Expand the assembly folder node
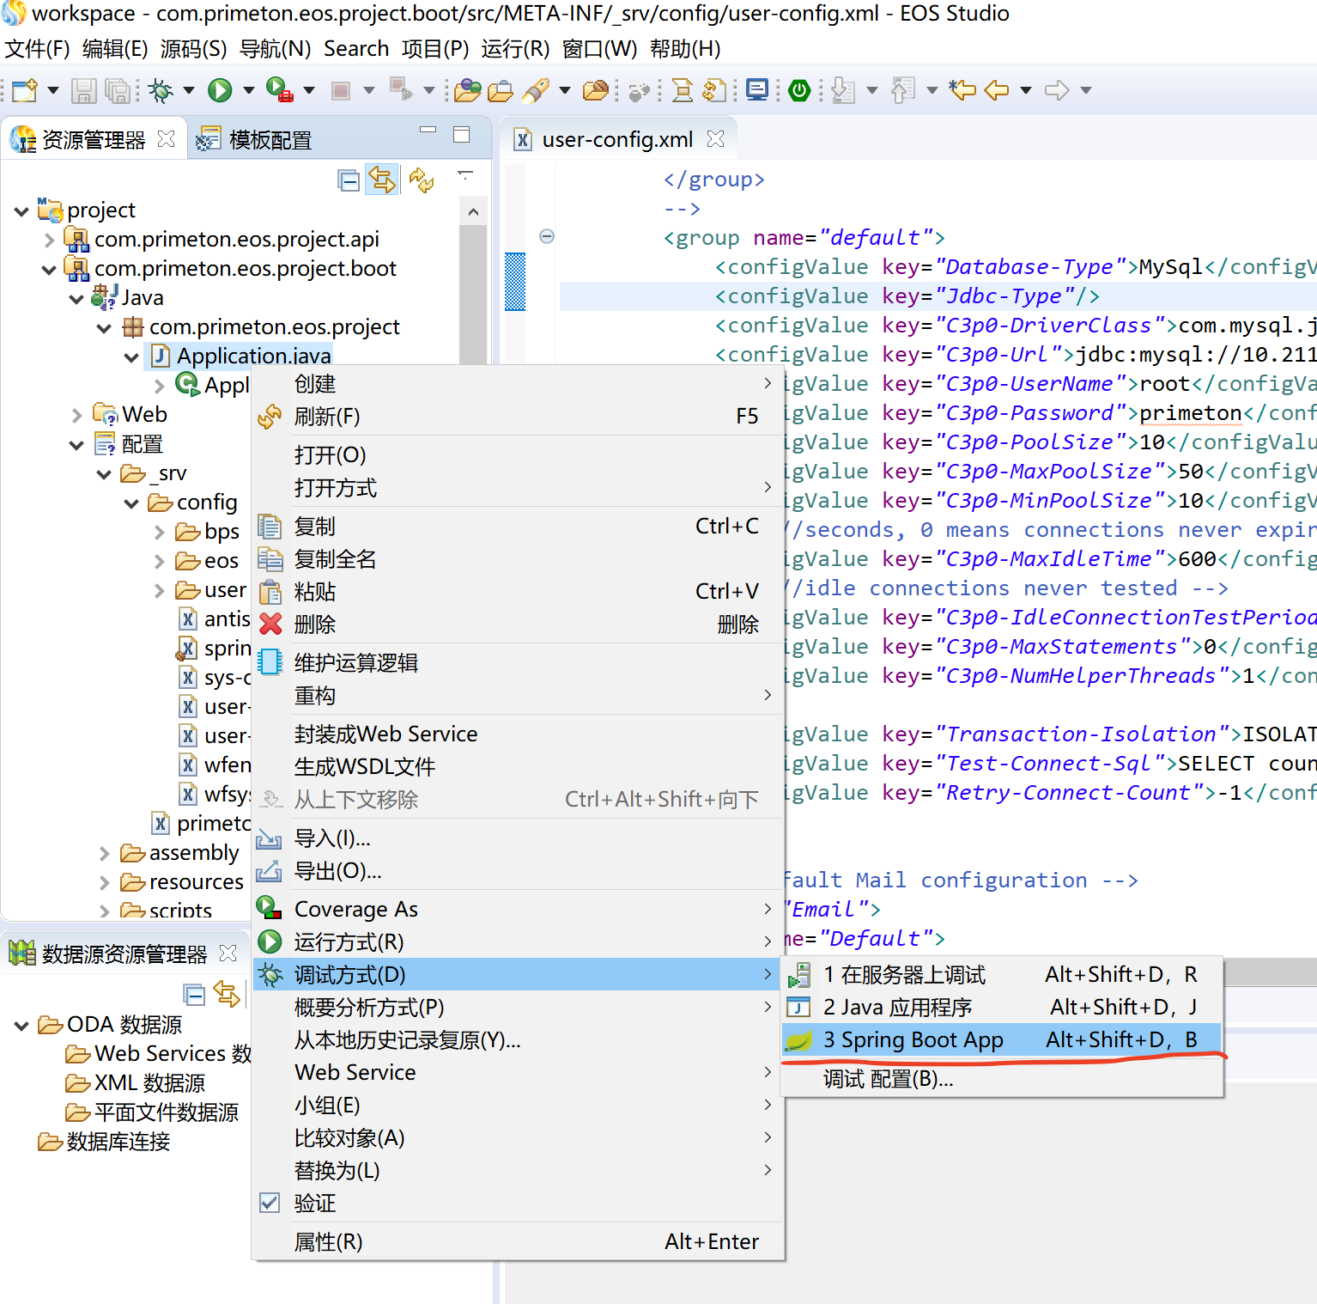The height and width of the screenshot is (1304, 1317). (x=104, y=853)
